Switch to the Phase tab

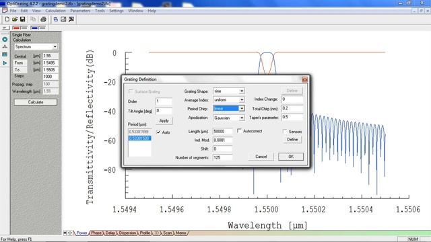(x=96, y=233)
